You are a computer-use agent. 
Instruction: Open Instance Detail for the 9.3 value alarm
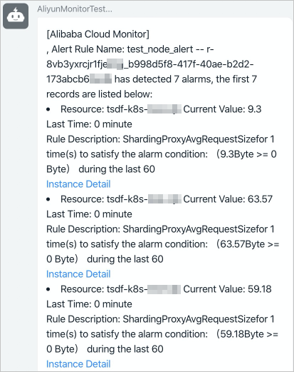[x=78, y=184]
